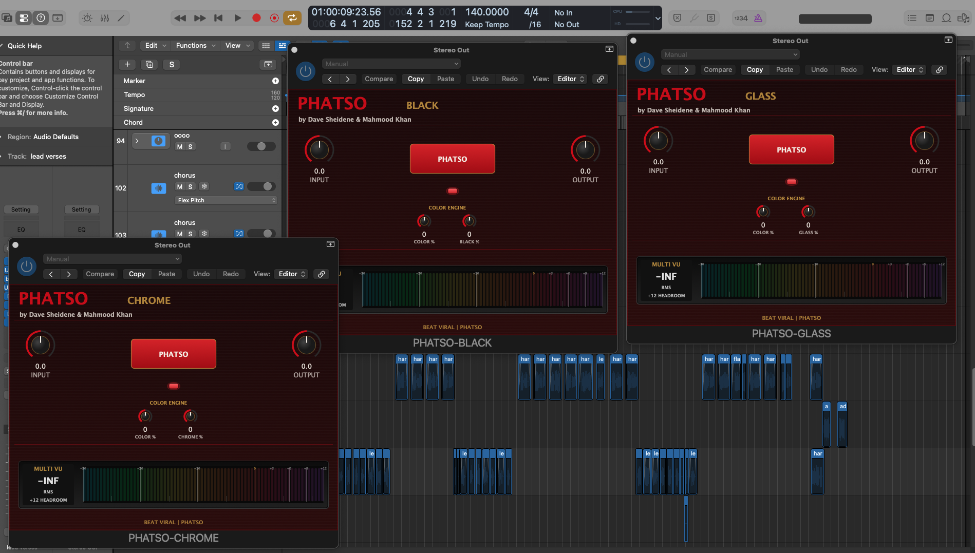Screen dimensions: 975x553
Task: Open Flex Pitch mode dropdown
Action: pos(226,200)
